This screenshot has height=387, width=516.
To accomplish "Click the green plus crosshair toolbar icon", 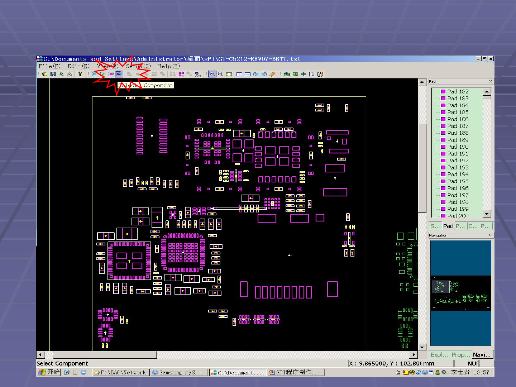I will (x=303, y=74).
